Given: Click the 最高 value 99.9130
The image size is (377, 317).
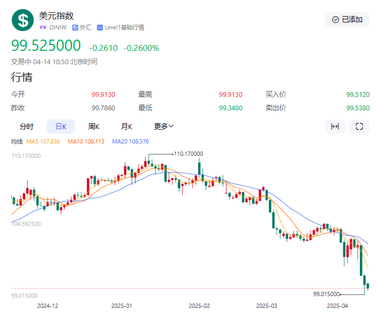Looking at the screenshot, I should 231,95.
